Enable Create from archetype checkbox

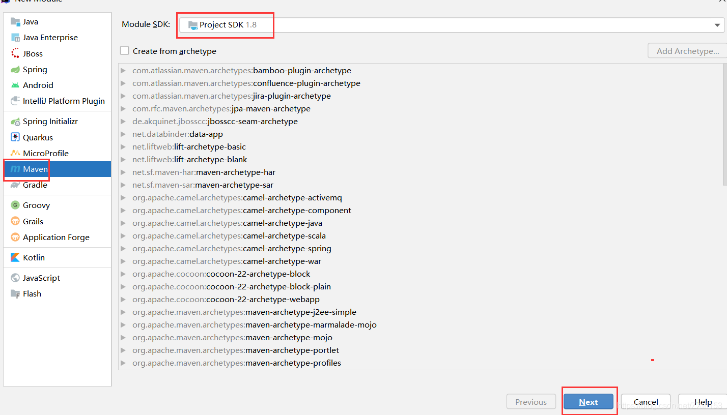tap(124, 51)
